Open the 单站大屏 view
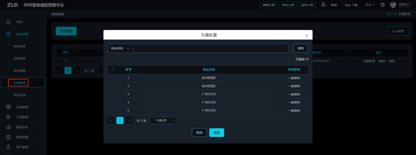The width and height of the screenshot is (416, 155). tap(288, 5)
